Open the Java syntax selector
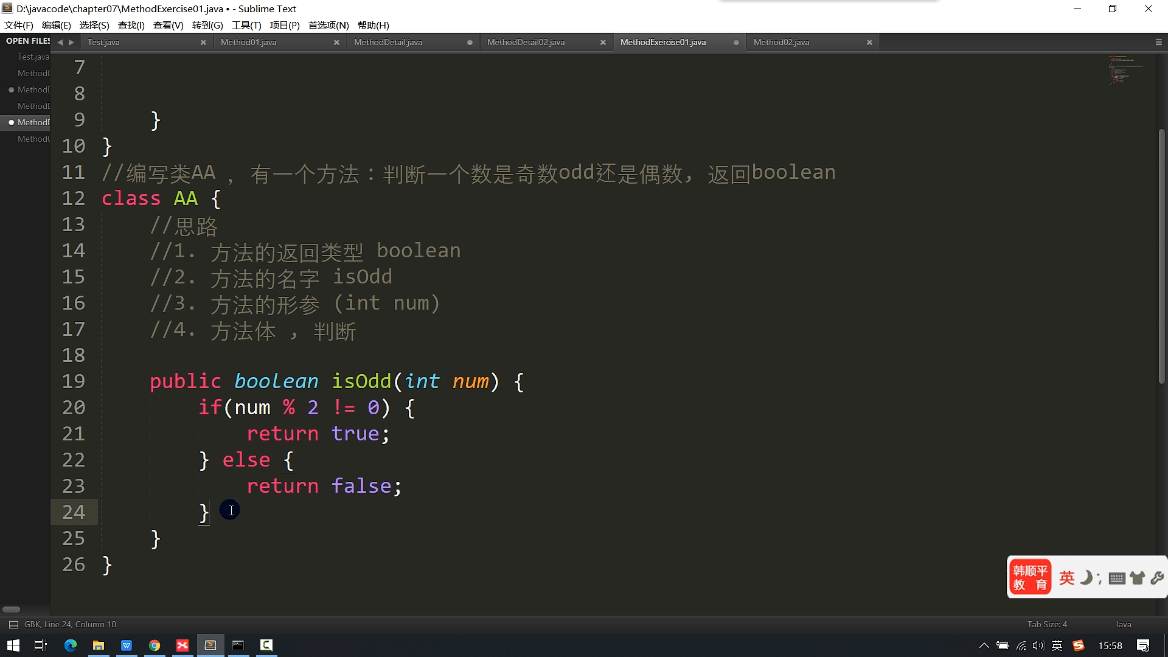Image resolution: width=1168 pixels, height=657 pixels. point(1123,625)
